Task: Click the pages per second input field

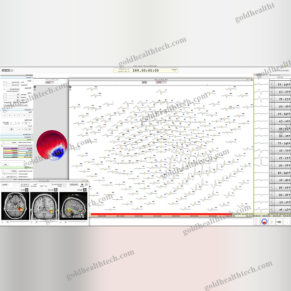Action: 14,123
